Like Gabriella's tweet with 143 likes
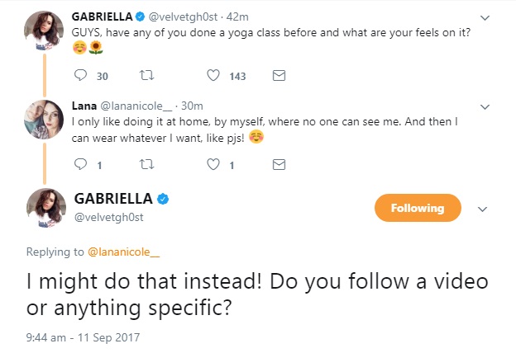This screenshot has height=353, width=516. pos(213,76)
